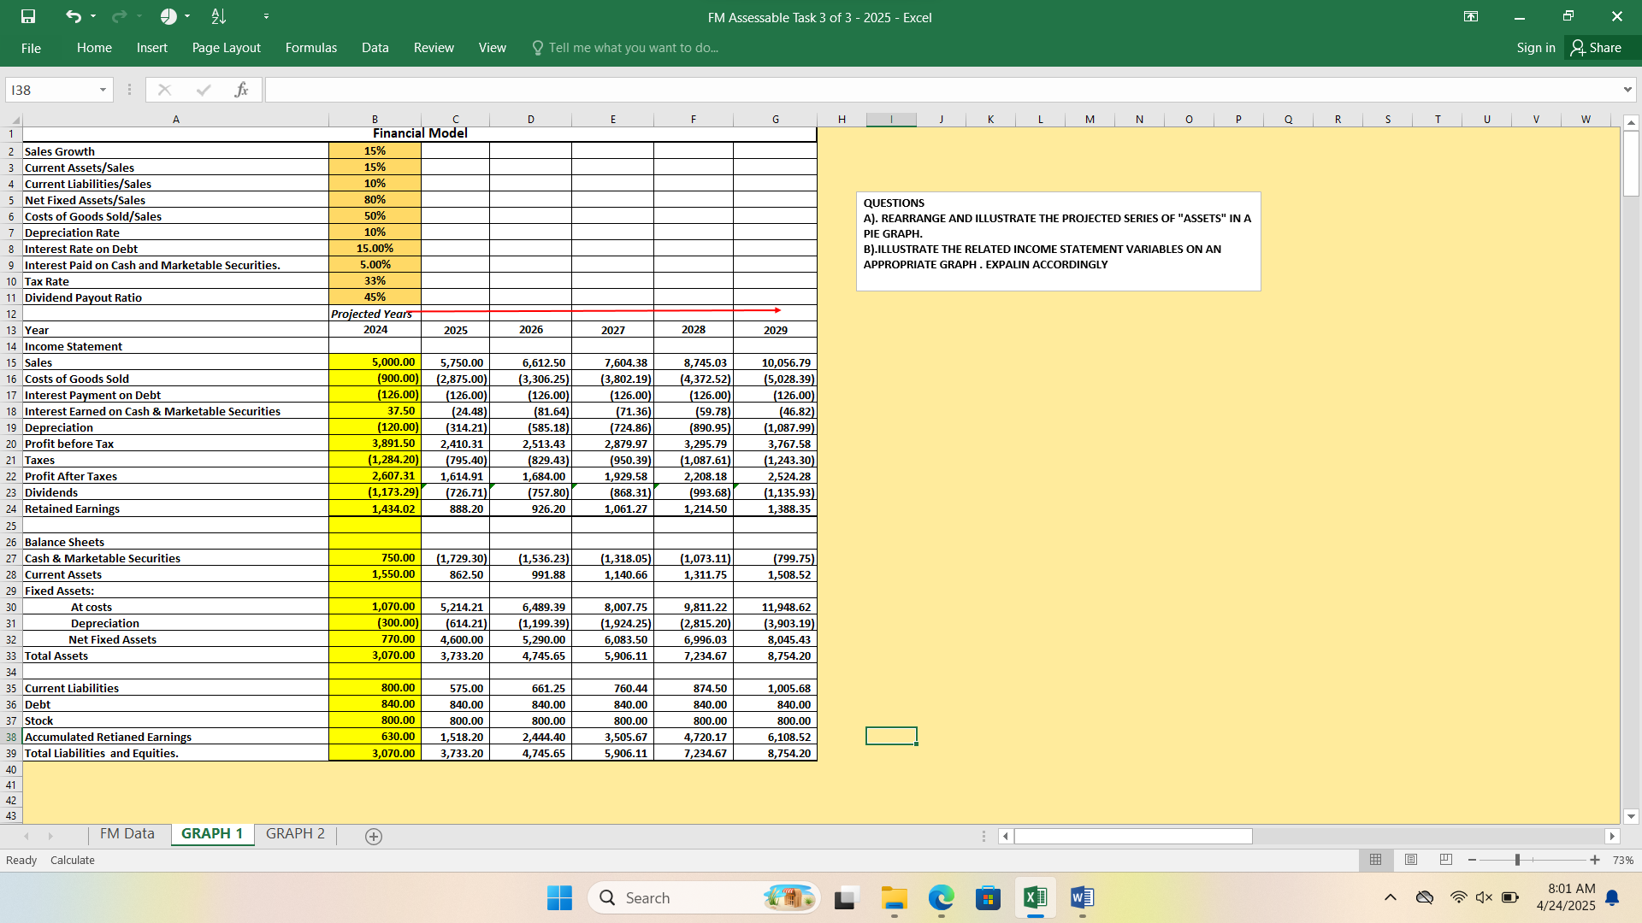Viewport: 1642px width, 923px height.
Task: Click the Sort Ascending icon
Action: pos(217,16)
